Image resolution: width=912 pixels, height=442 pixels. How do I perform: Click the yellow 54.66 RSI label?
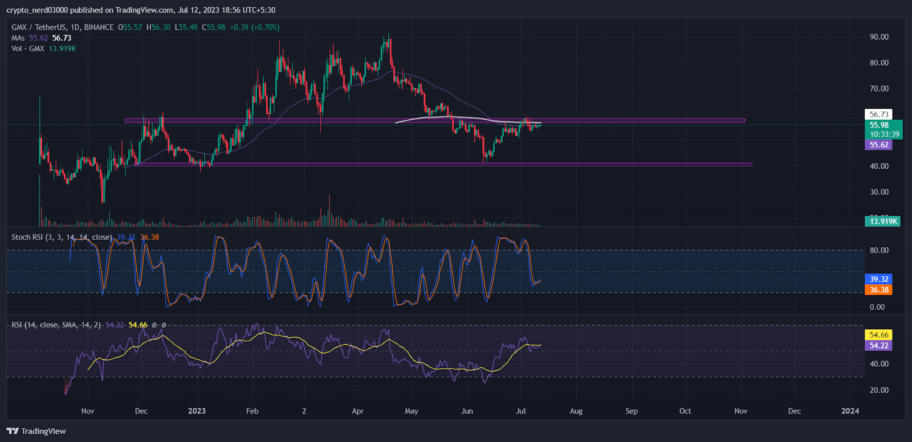878,335
